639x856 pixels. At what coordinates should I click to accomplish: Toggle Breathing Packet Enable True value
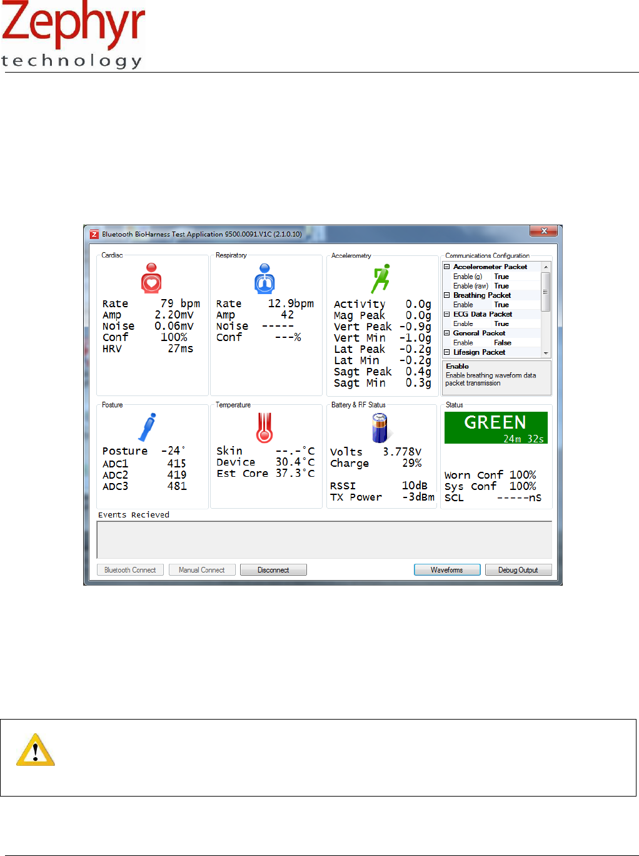point(501,305)
